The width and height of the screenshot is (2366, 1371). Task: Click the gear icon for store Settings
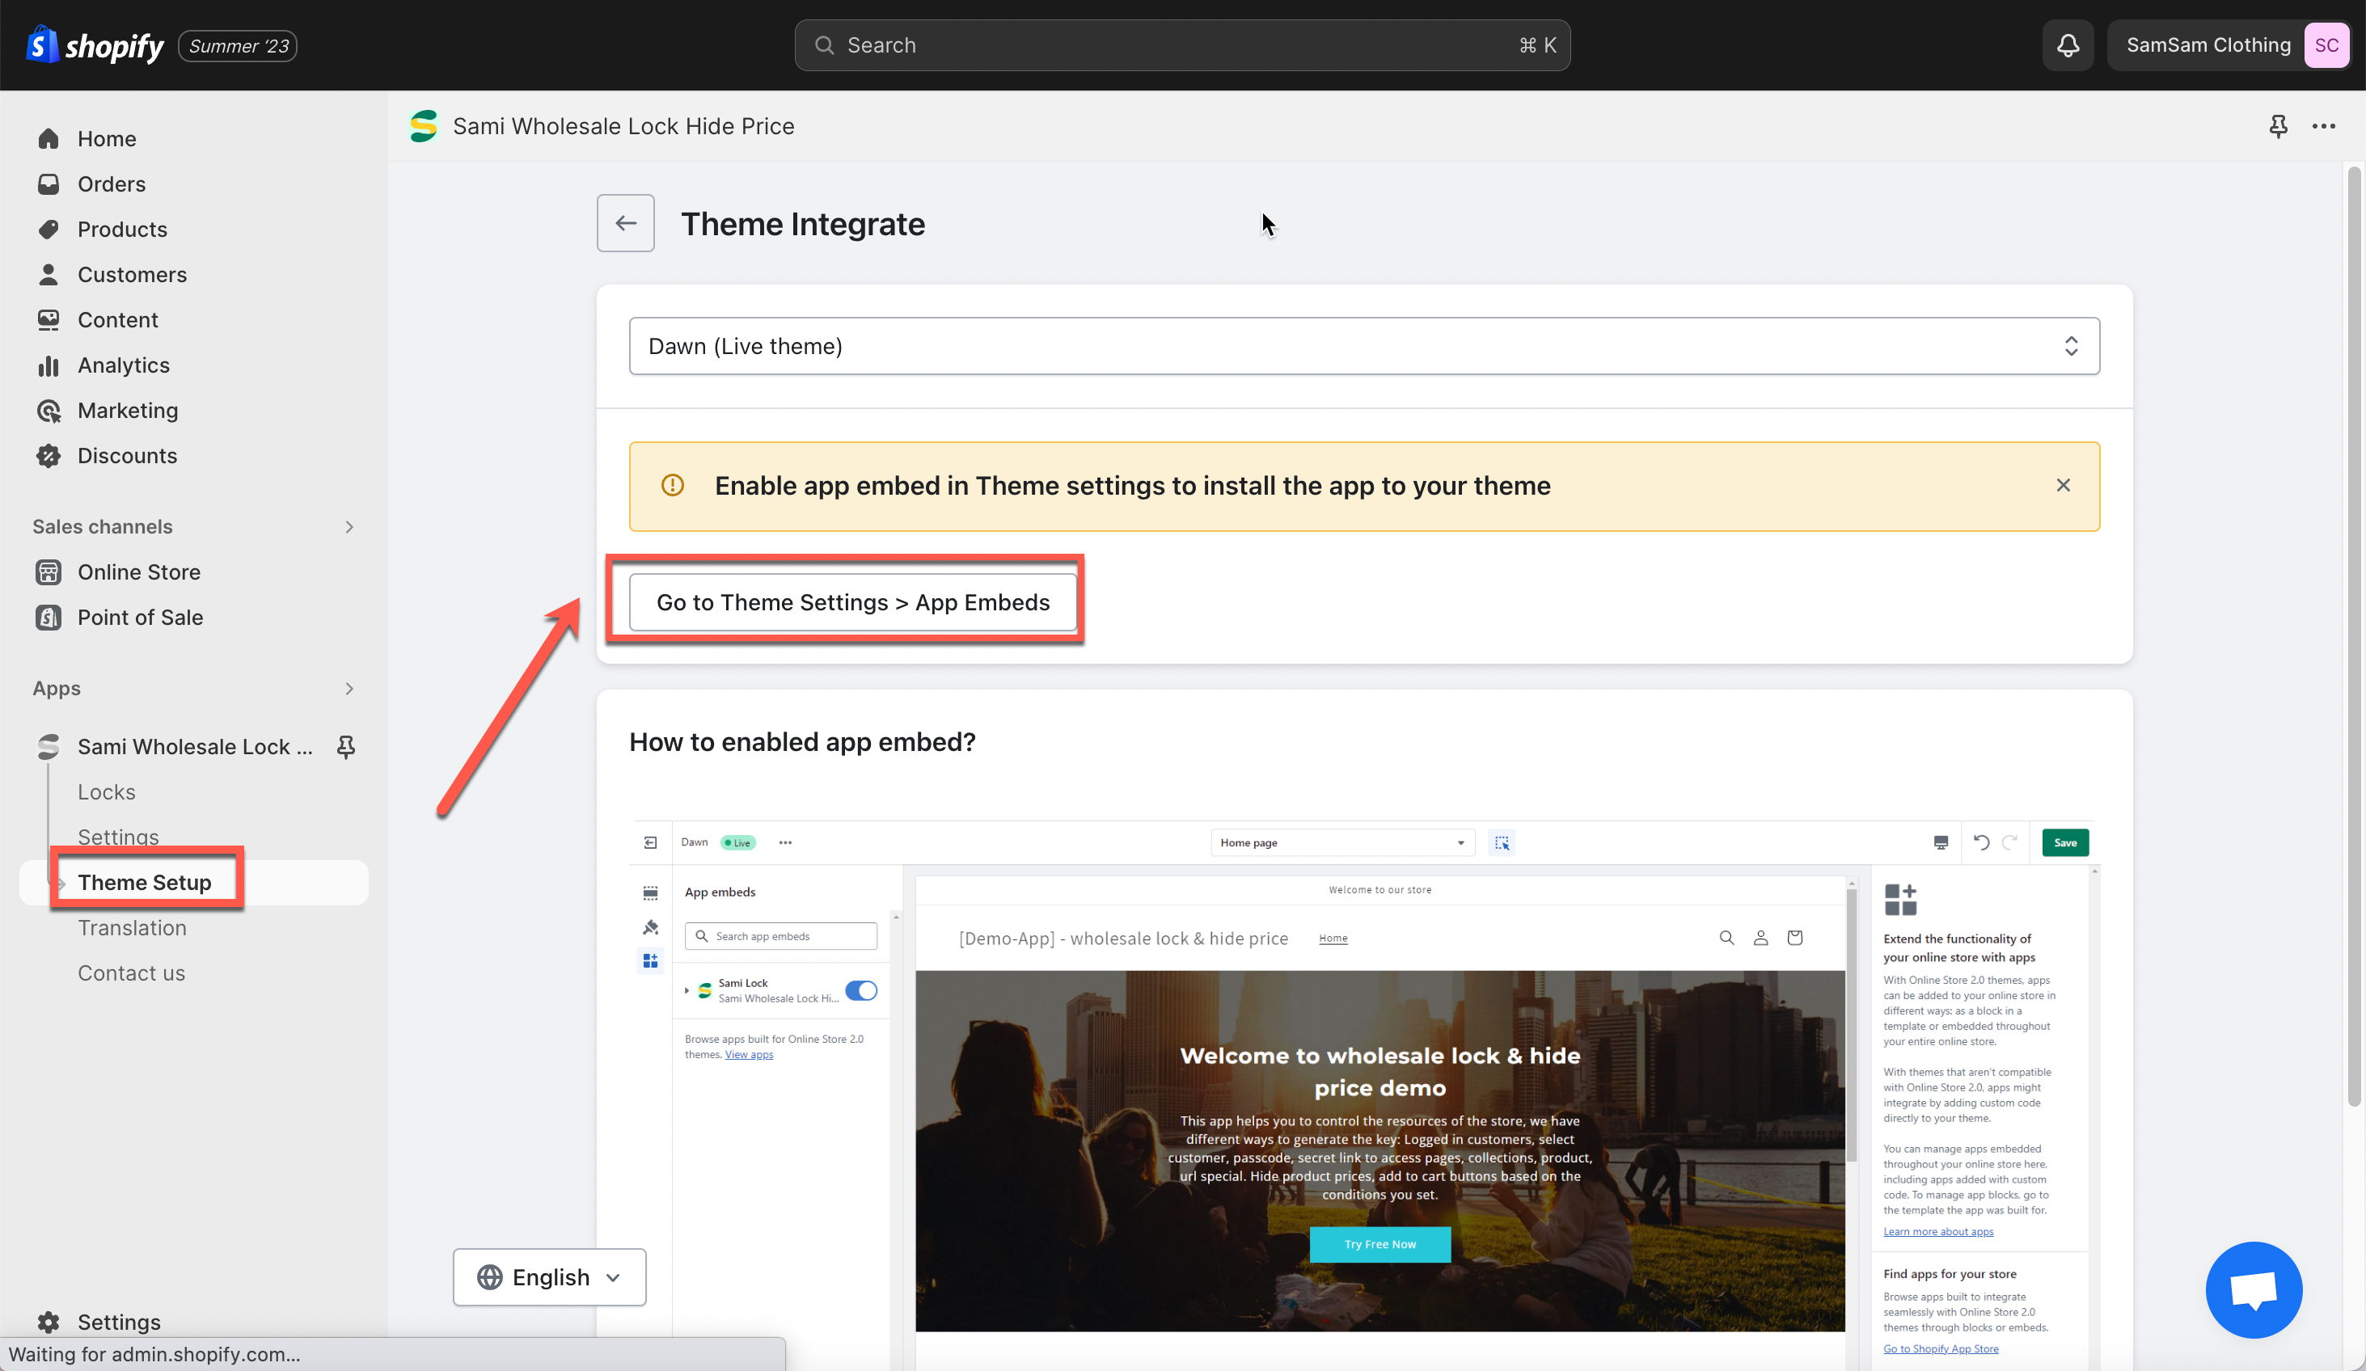point(48,1322)
